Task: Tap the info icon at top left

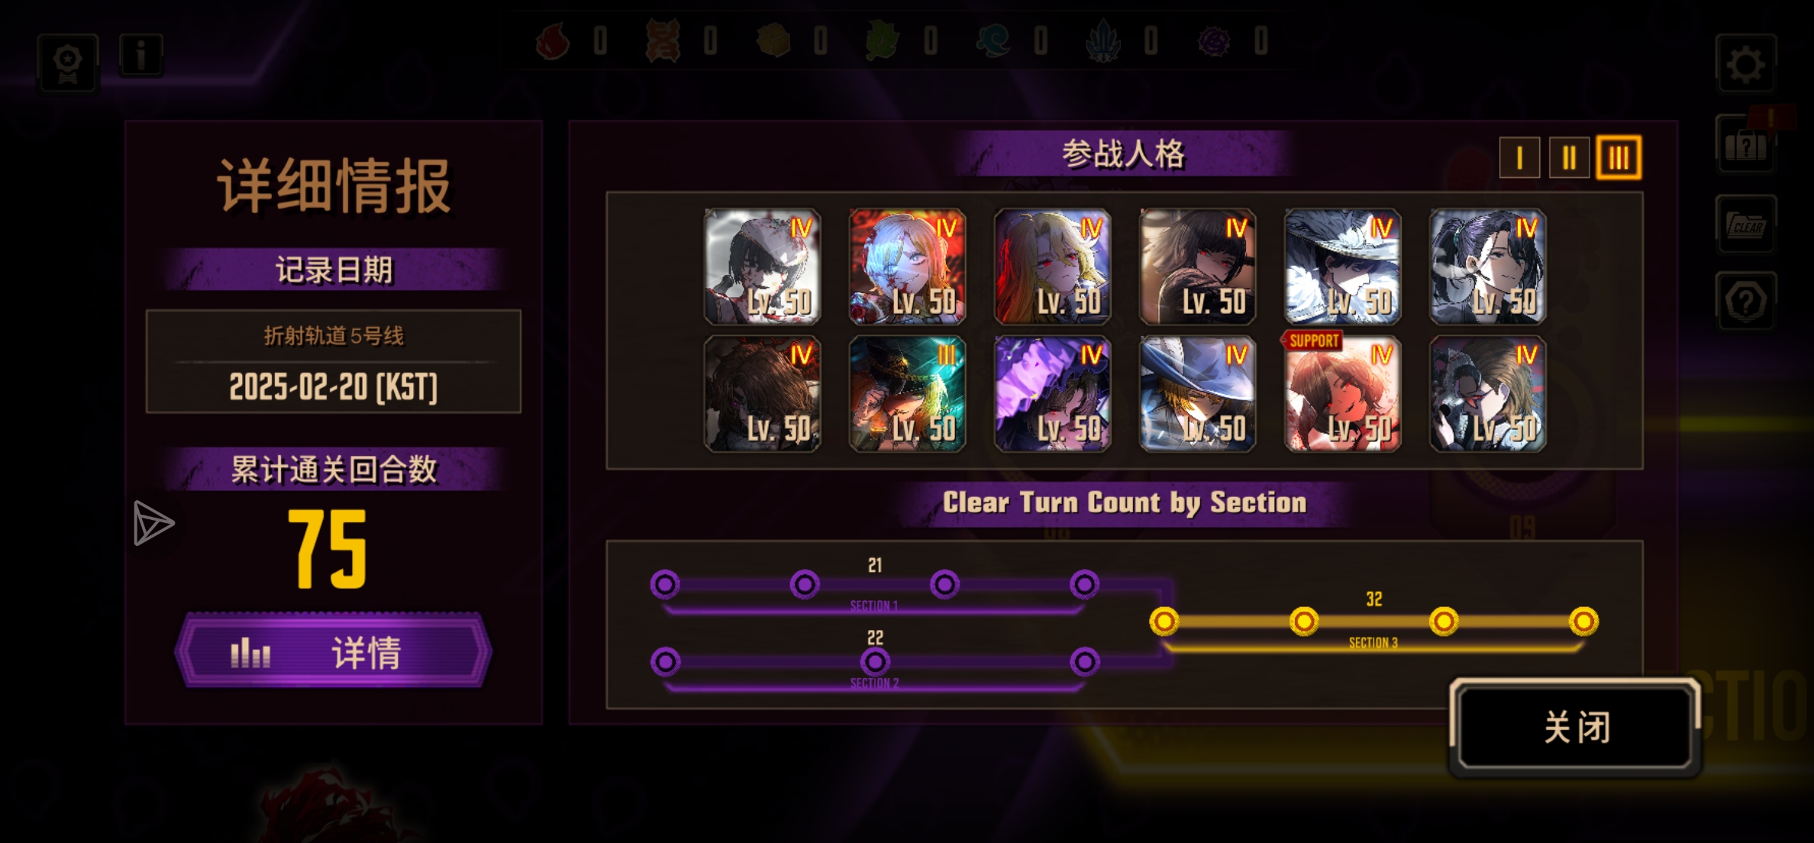Action: click(x=141, y=55)
